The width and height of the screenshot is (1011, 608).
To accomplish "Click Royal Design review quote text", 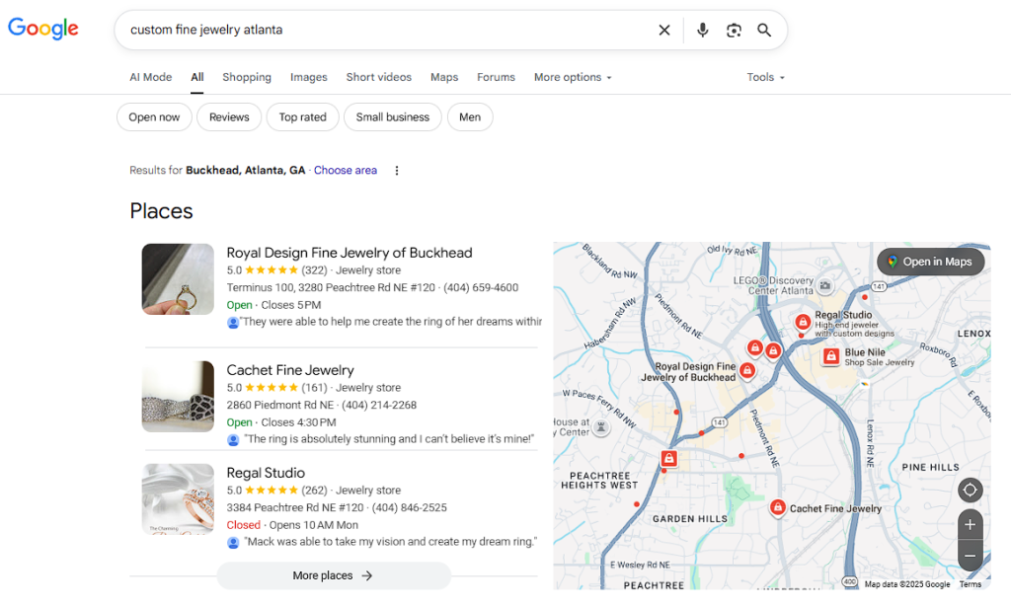I will pos(391,321).
